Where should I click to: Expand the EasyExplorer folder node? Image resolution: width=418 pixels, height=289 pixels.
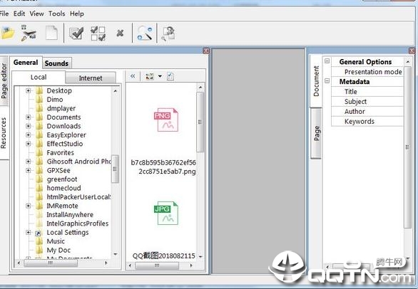[29, 135]
